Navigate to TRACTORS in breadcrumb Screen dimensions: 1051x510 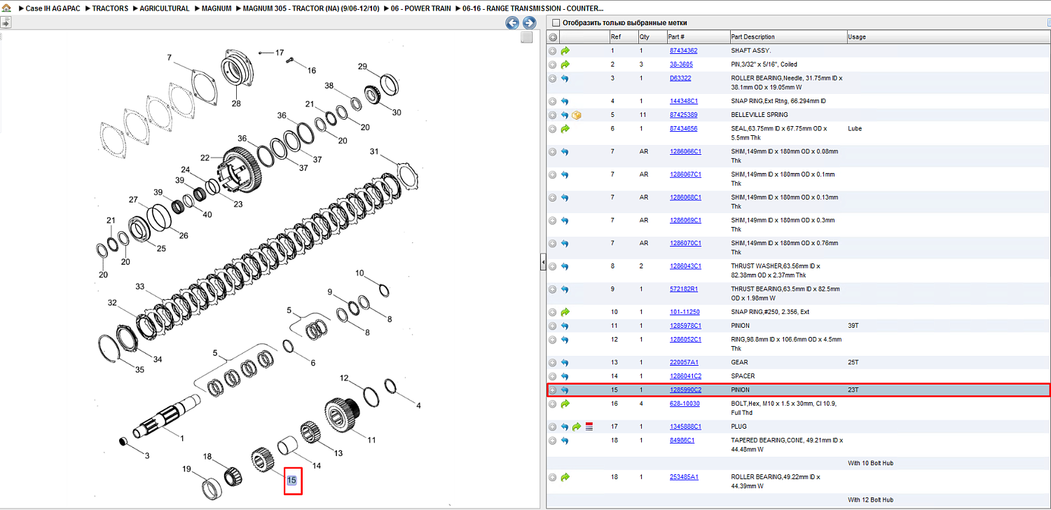point(110,8)
